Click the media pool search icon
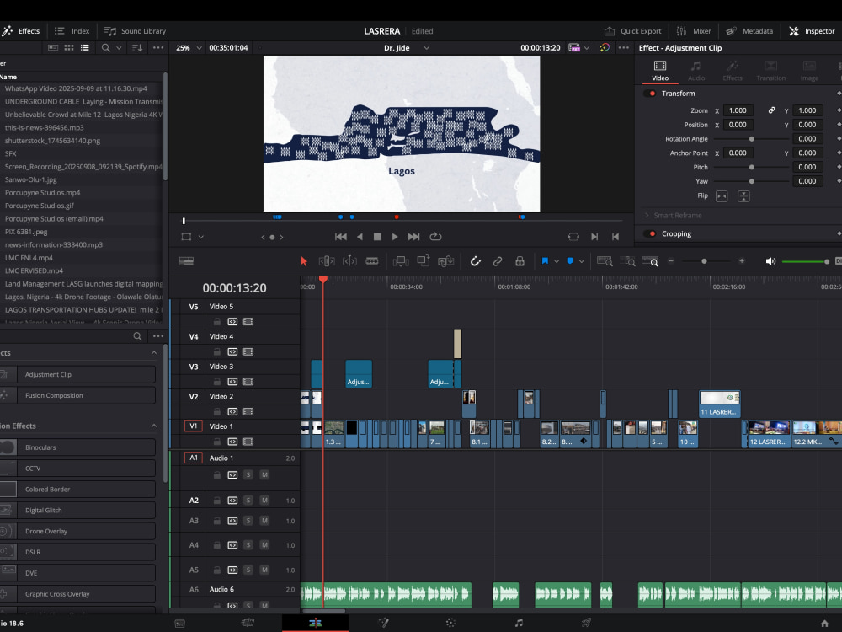The width and height of the screenshot is (842, 632). coord(106,48)
